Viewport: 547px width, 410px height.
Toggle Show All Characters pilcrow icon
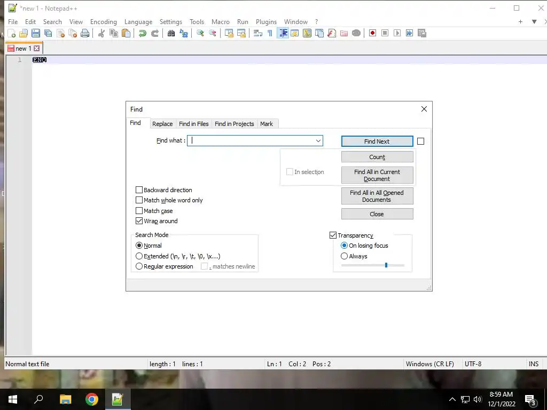[270, 33]
